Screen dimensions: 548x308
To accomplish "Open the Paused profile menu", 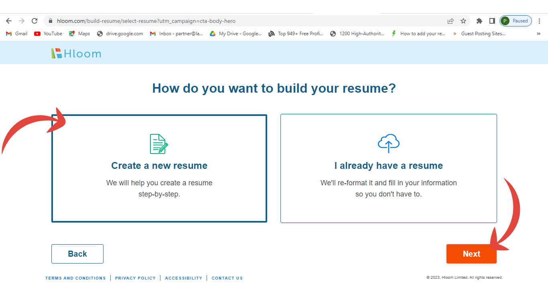I will (x=516, y=21).
